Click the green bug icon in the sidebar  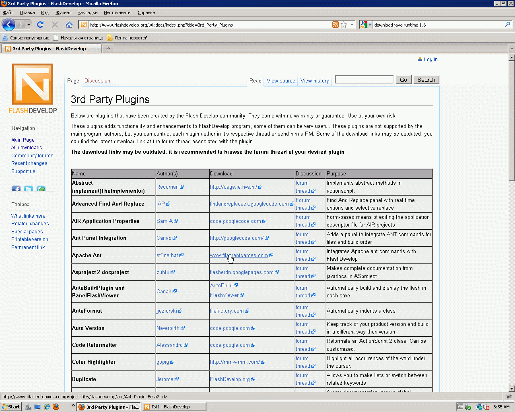point(41,189)
